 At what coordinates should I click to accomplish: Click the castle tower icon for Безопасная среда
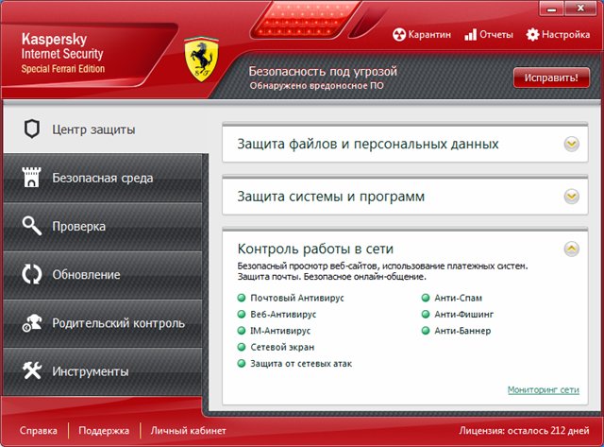pos(31,178)
